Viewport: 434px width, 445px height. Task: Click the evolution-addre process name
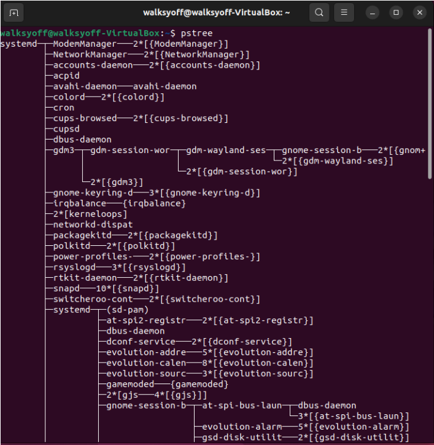tap(146, 352)
